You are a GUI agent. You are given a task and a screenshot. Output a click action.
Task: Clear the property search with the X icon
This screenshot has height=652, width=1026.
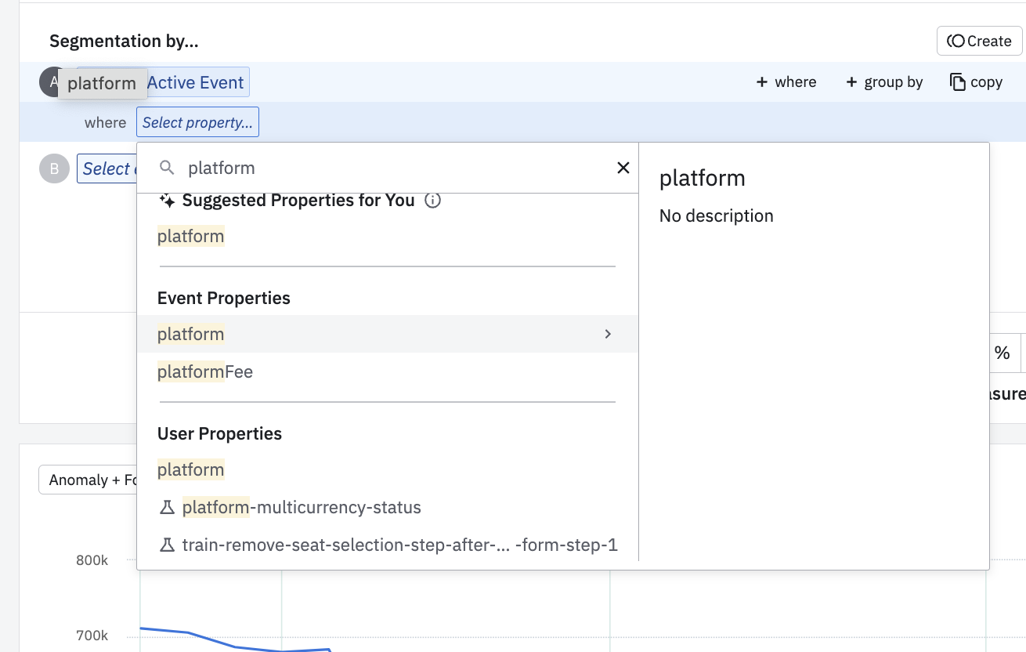[623, 168]
